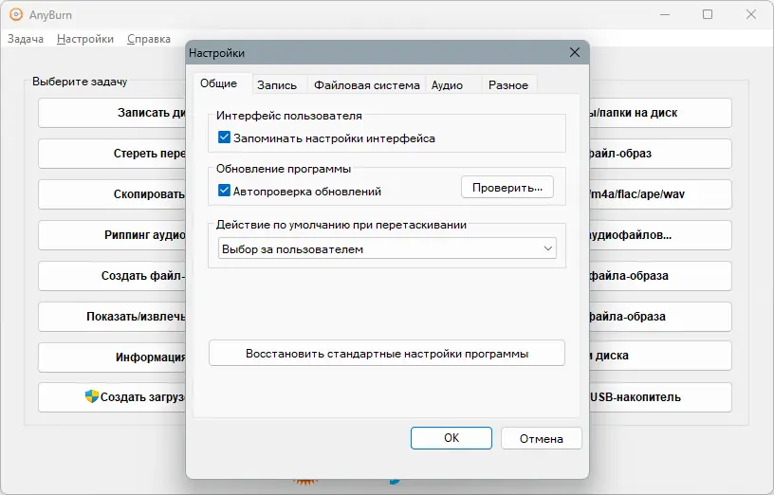Close the AnyBurn main window
Image resolution: width=774 pixels, height=495 pixels.
(751, 14)
